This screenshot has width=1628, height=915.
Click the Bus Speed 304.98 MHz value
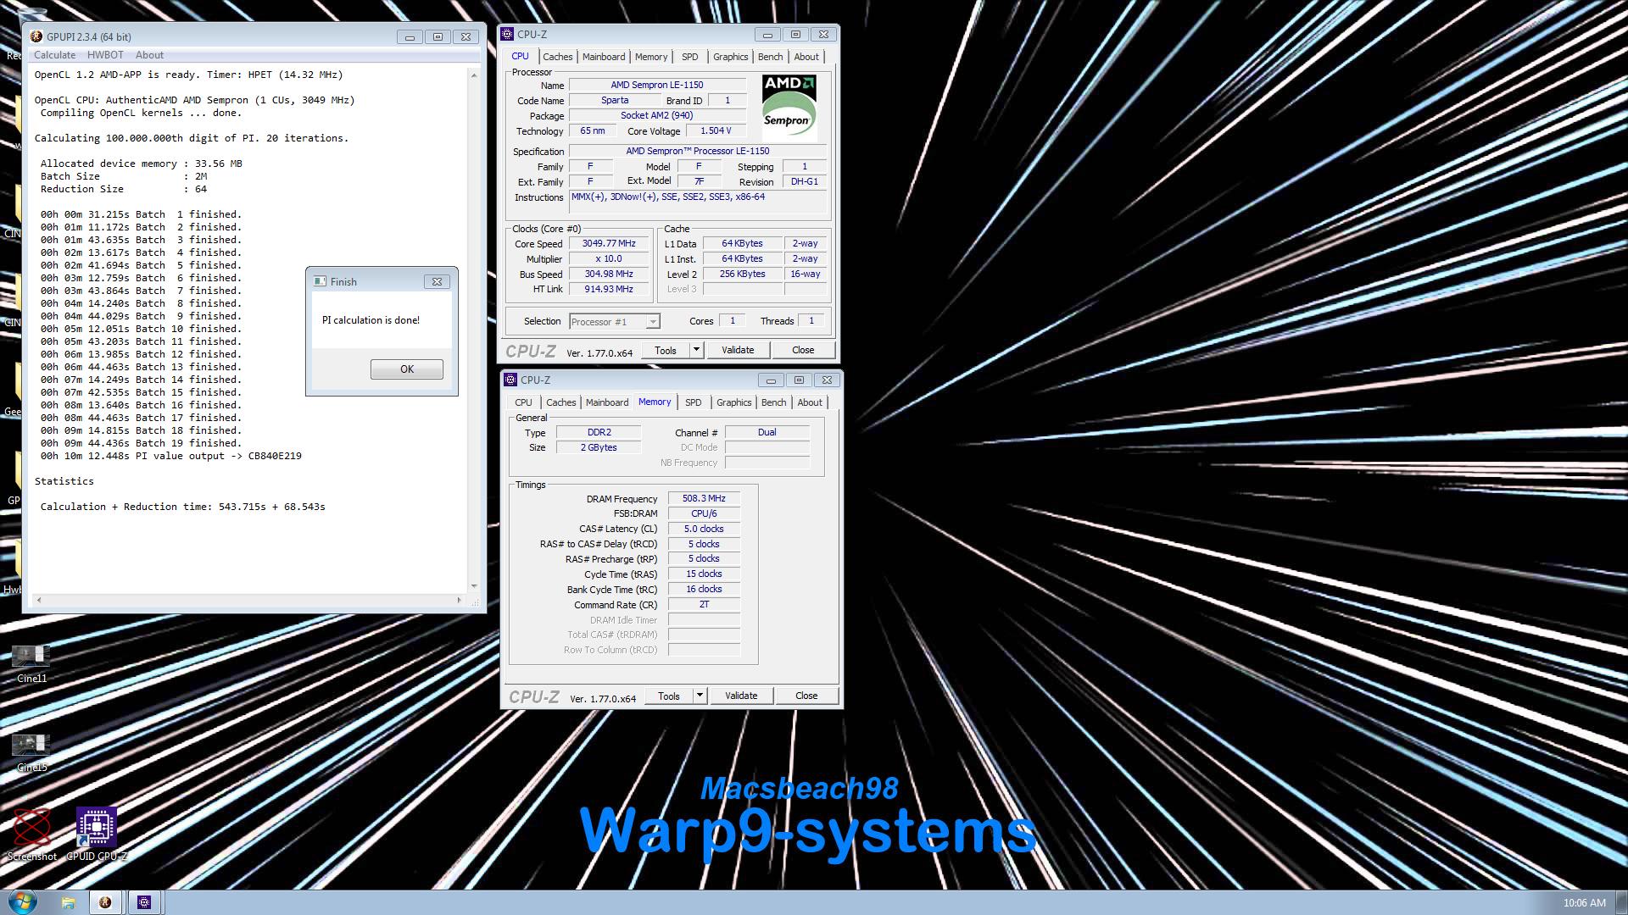pos(609,274)
